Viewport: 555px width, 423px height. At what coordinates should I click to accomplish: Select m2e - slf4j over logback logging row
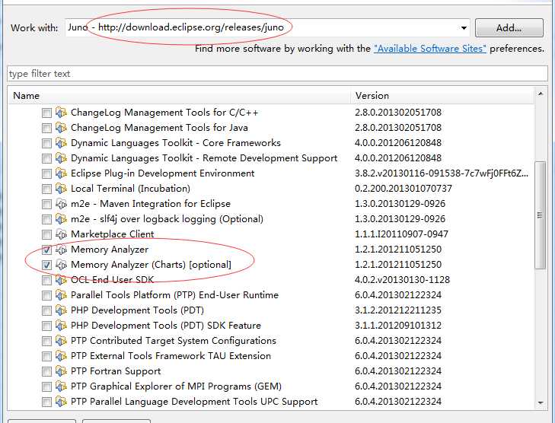(167, 219)
